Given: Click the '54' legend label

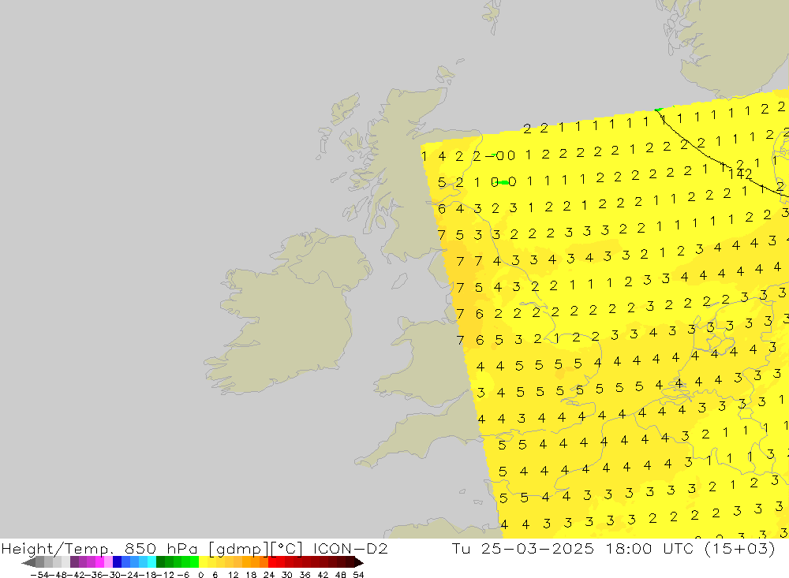Looking at the screenshot, I should 358,575.
